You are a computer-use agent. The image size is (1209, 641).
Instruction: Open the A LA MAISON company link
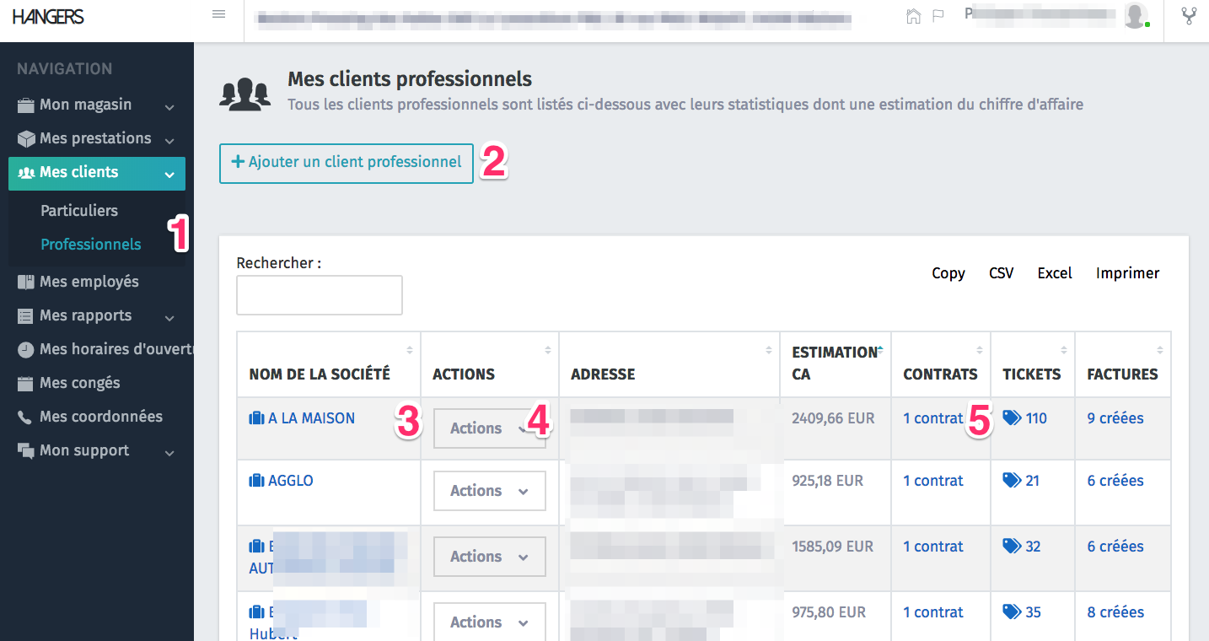point(312,418)
